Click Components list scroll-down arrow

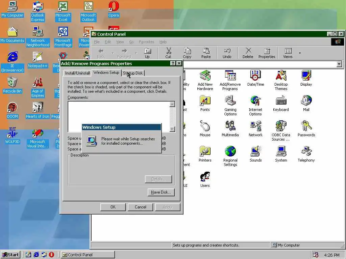pos(172,129)
